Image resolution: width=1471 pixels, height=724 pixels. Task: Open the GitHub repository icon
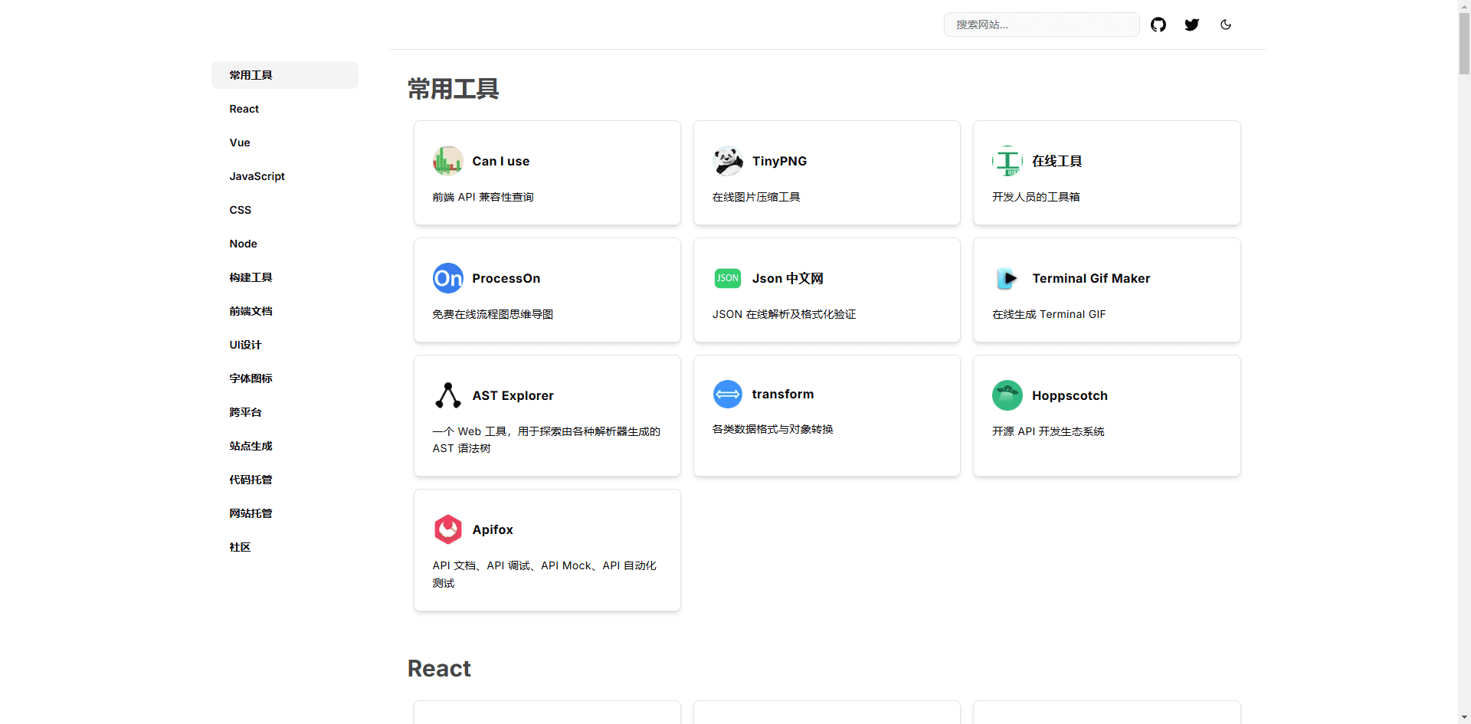coord(1158,24)
